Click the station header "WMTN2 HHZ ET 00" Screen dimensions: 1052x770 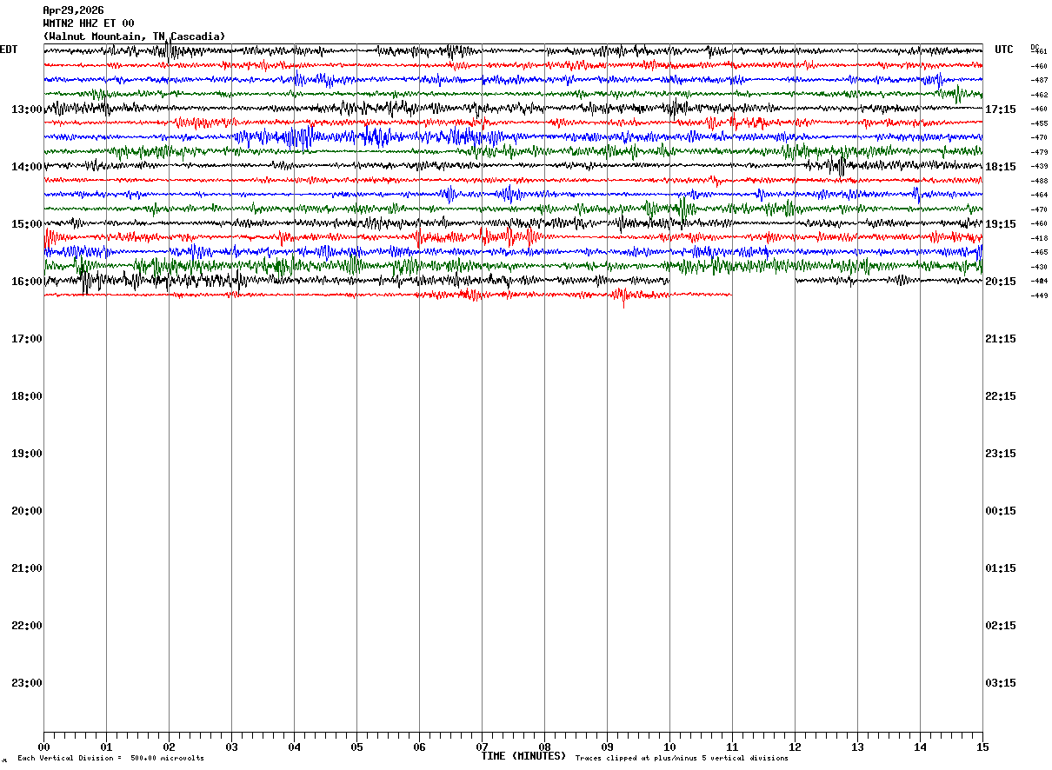pyautogui.click(x=89, y=23)
